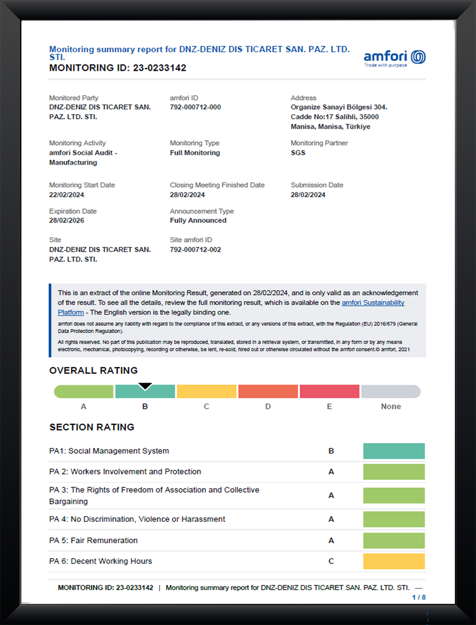This screenshot has height=625, width=476.
Task: Click the amfori logo in the header
Action: pos(394,58)
